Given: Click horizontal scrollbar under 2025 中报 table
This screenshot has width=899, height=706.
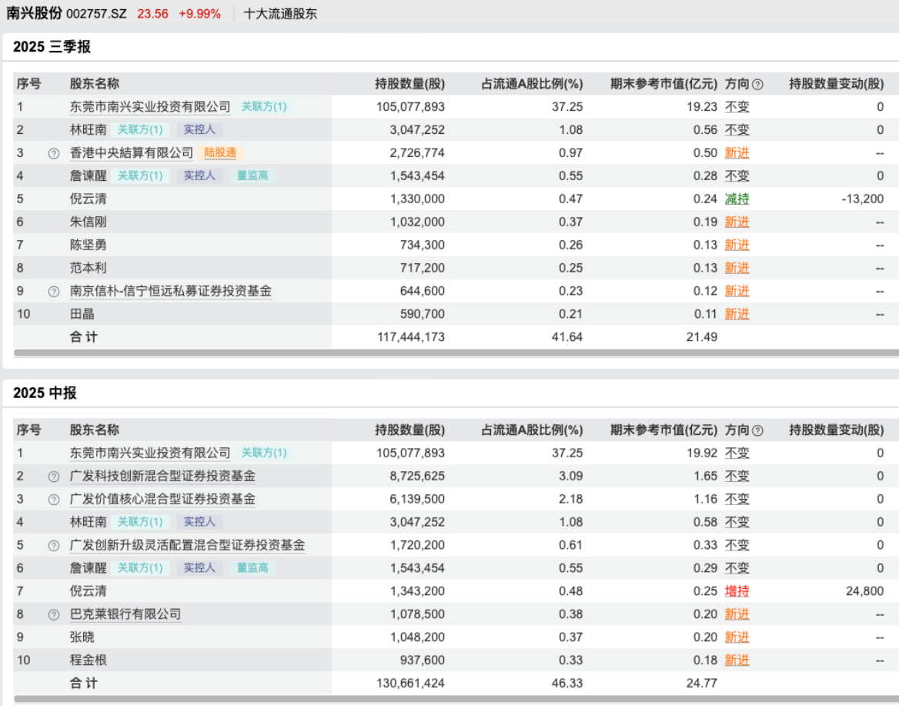Looking at the screenshot, I should point(454,699).
